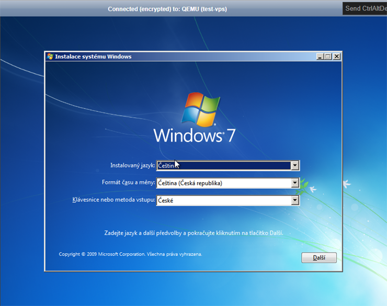This screenshot has height=306, width=387.
Task: Maximize the Instalace systému Windows window
Action: tap(328, 56)
